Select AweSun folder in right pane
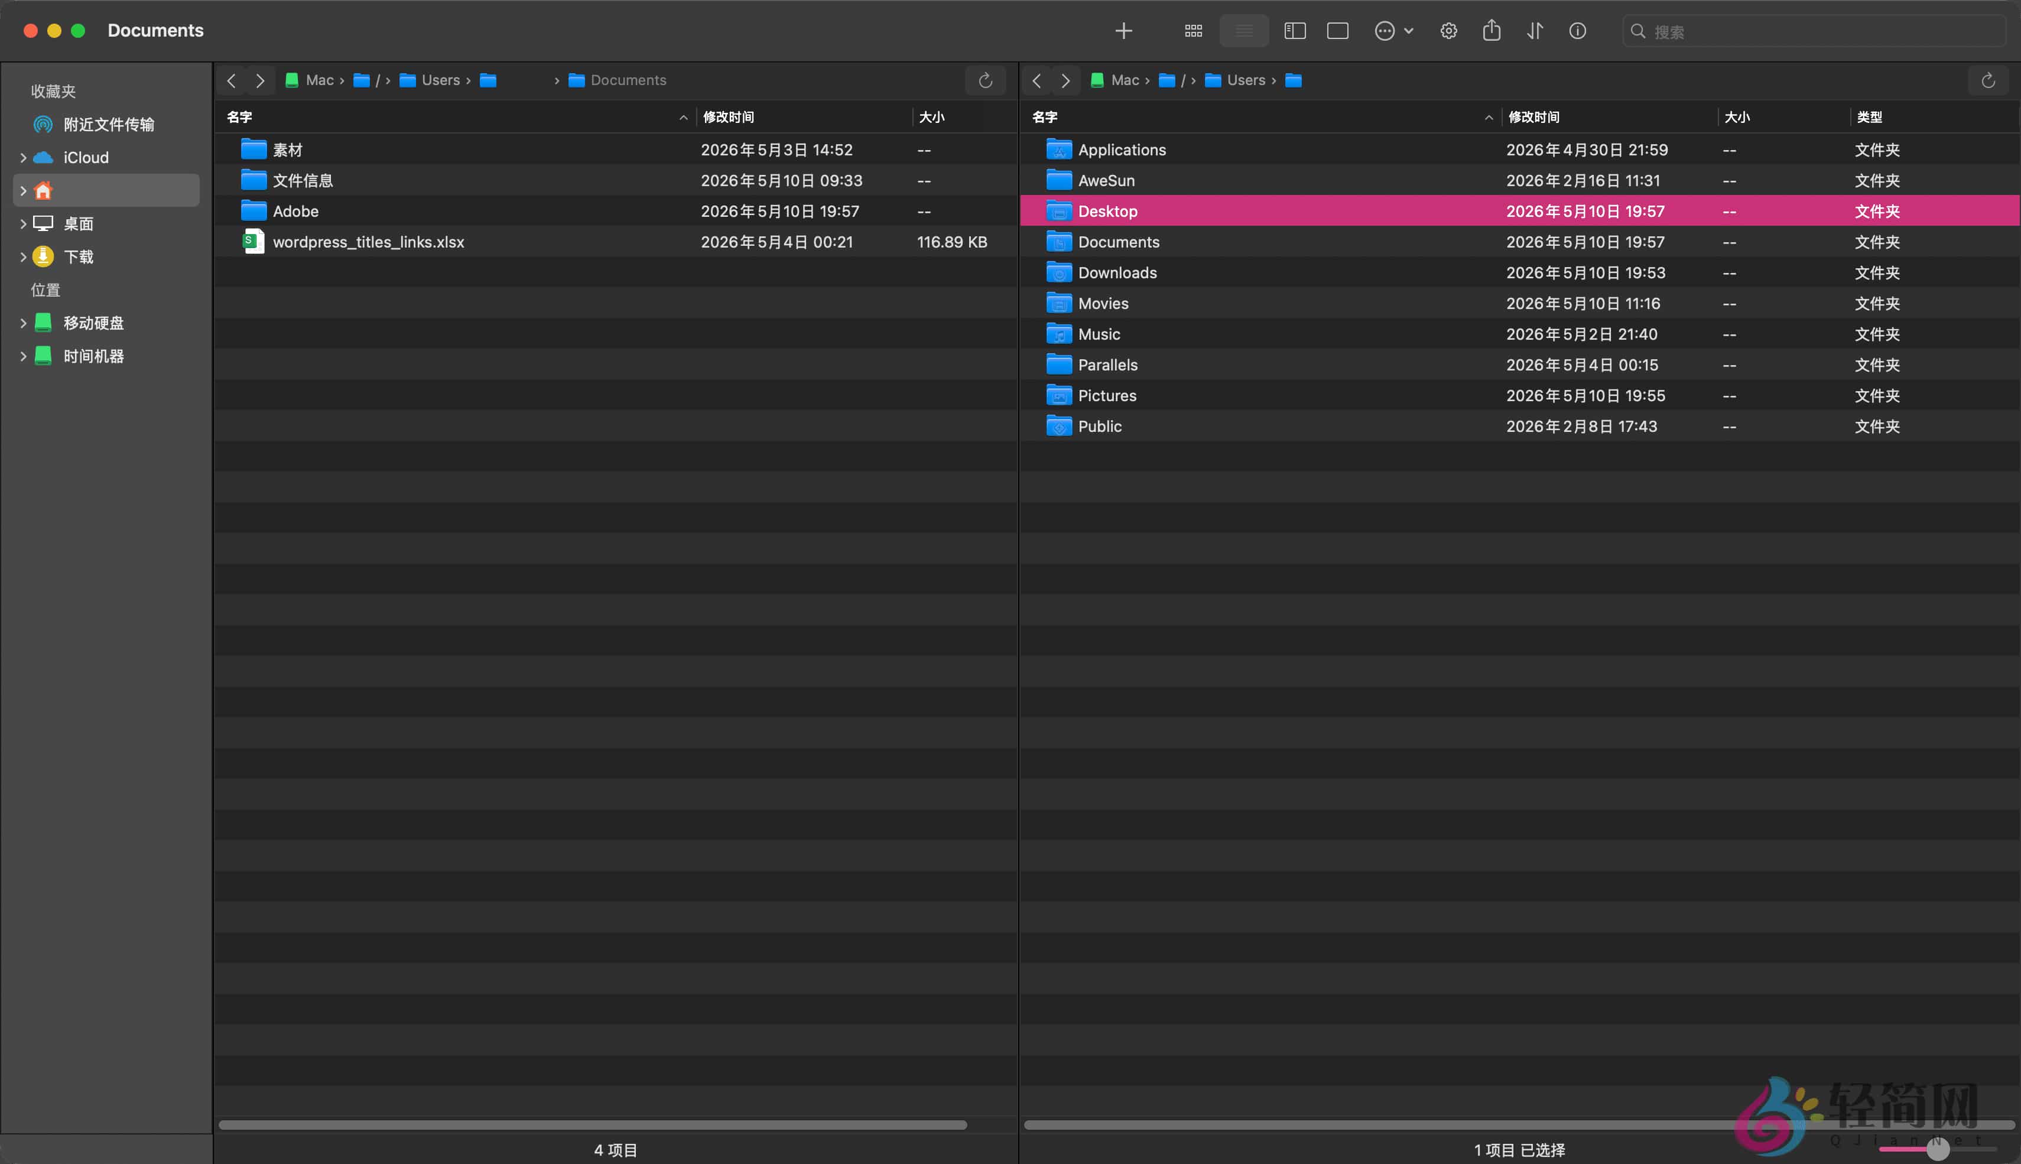This screenshot has height=1164, width=2021. click(x=1520, y=181)
